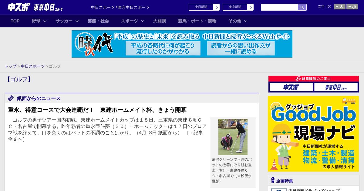Select その他 in navigation bar
364x191 pixels.
[x=235, y=21]
